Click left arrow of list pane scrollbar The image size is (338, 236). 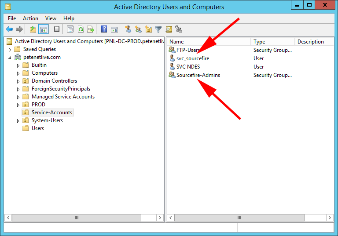170,218
